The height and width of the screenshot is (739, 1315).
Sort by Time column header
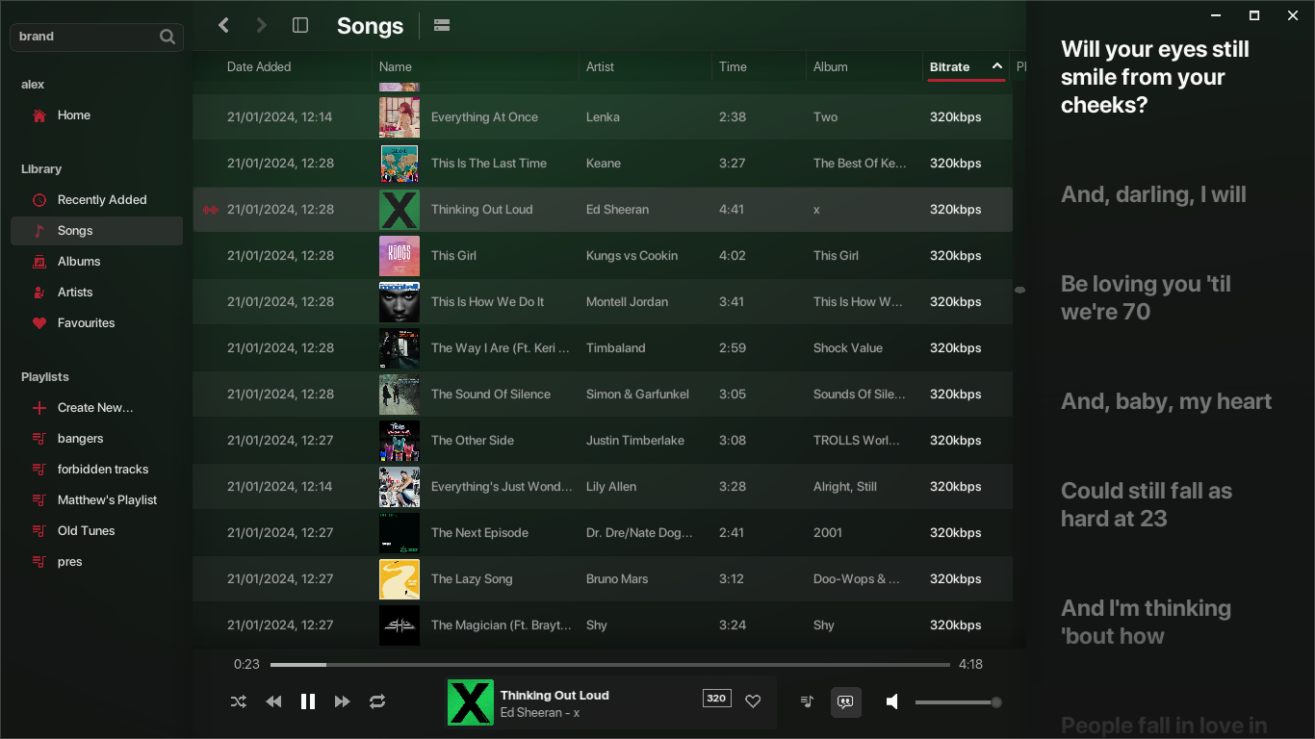click(x=733, y=66)
